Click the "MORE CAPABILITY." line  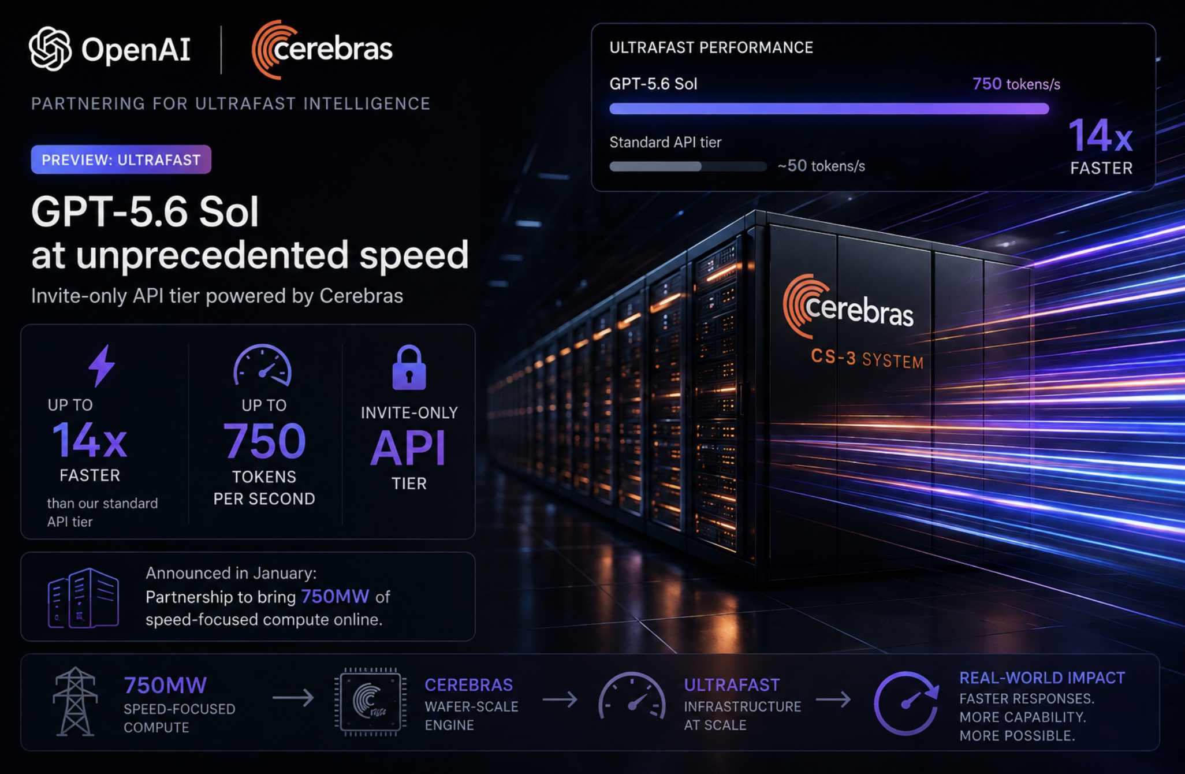1023,717
